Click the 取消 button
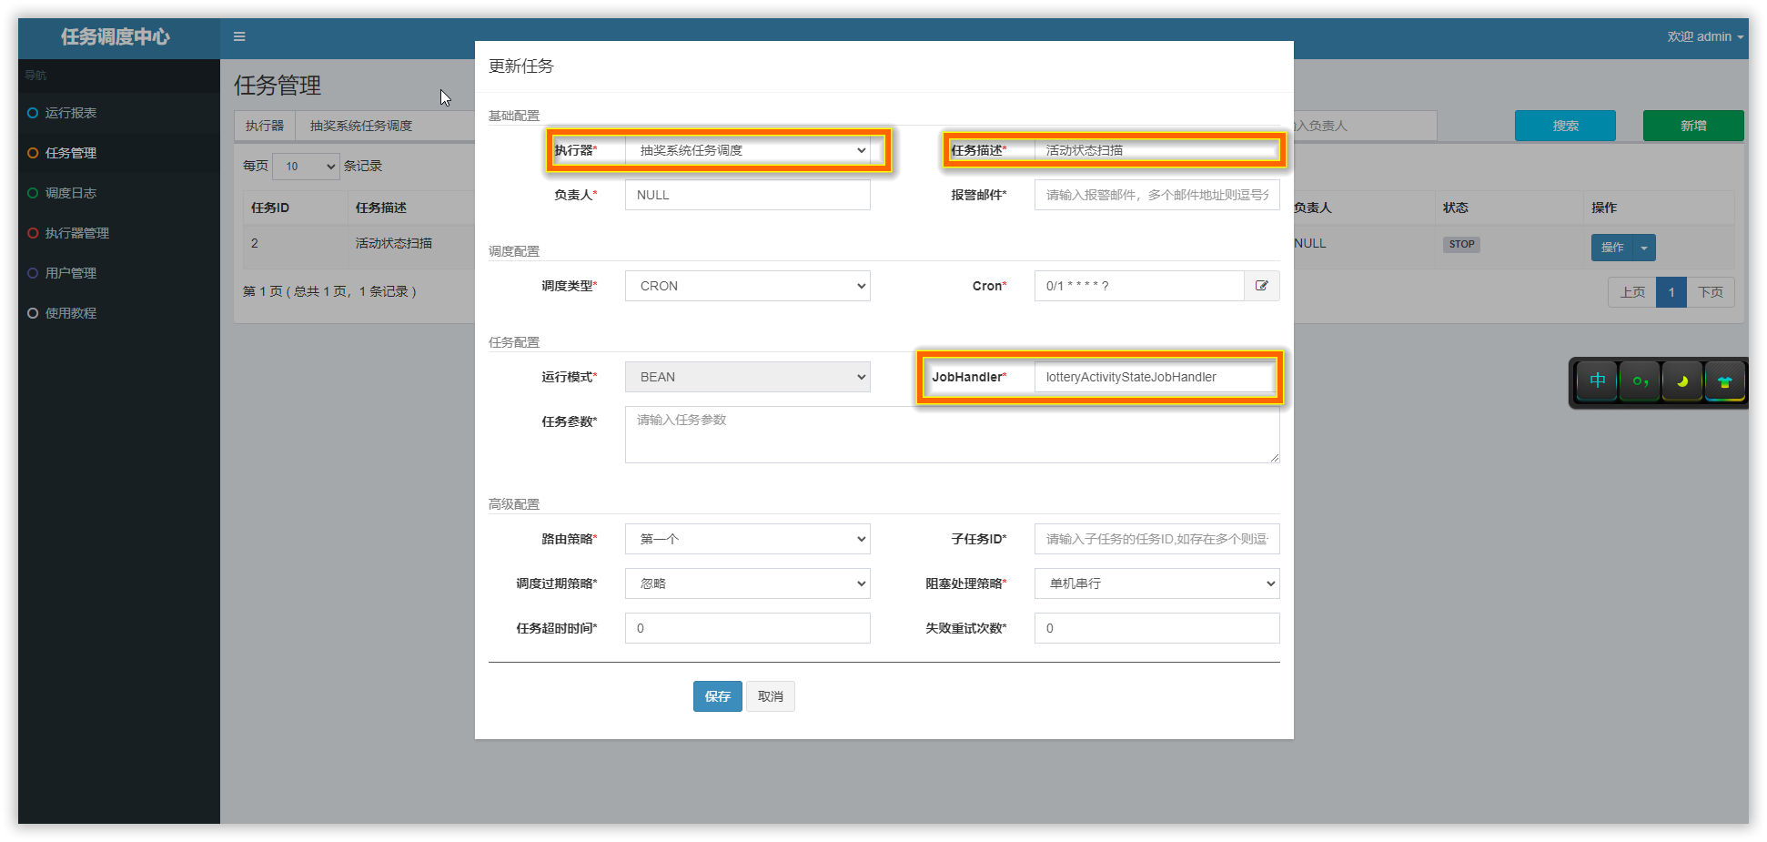Screen dimensions: 1767x842 pyautogui.click(x=770, y=696)
